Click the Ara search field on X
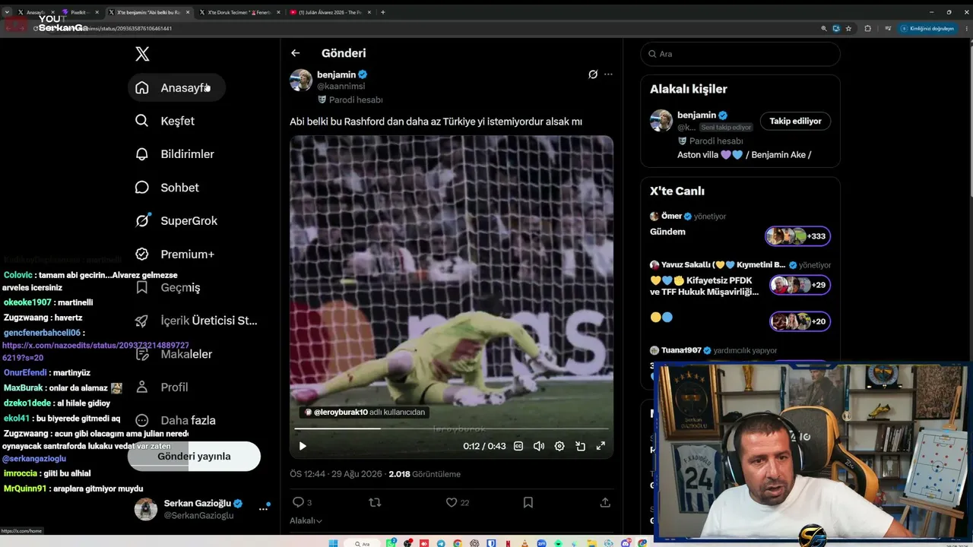This screenshot has width=973, height=547. (740, 54)
